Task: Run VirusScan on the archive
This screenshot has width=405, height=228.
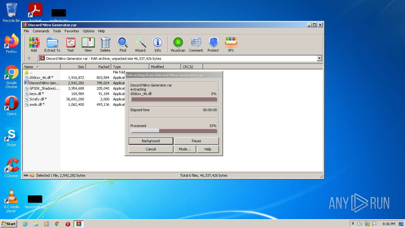Action: coord(178,44)
